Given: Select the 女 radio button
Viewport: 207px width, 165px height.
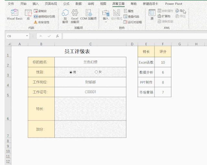Looking at the screenshot, I should click(98, 72).
